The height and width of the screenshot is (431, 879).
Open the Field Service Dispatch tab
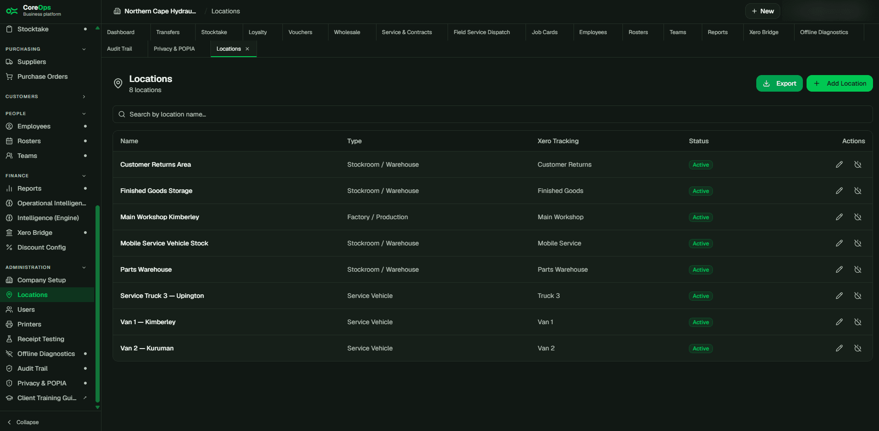(x=482, y=32)
